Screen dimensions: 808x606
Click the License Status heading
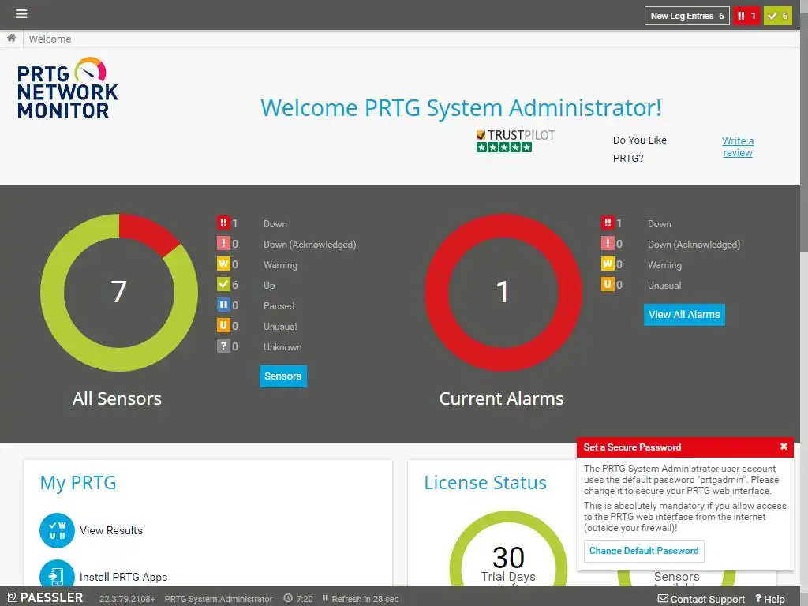485,483
